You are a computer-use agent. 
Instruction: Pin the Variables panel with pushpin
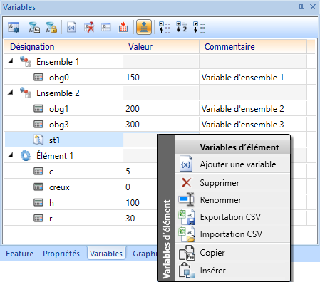(x=301, y=7)
